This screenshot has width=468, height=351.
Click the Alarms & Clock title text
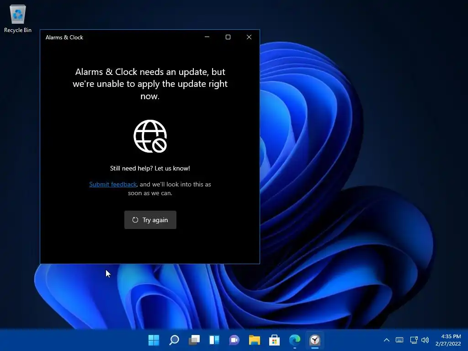(x=64, y=37)
